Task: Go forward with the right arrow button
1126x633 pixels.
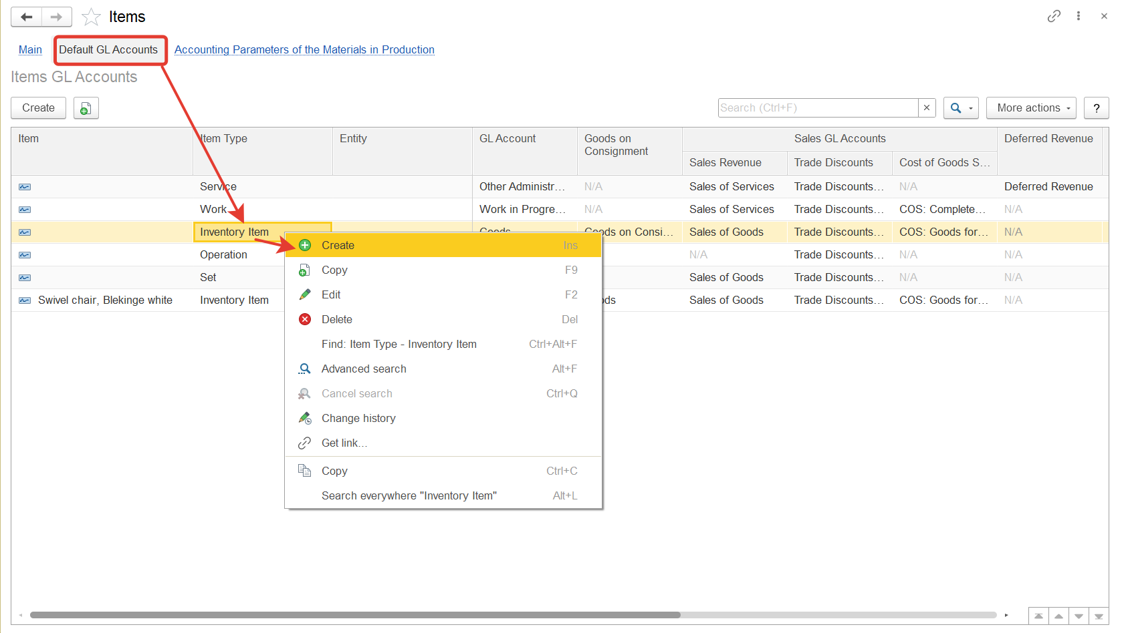Action: click(x=57, y=17)
